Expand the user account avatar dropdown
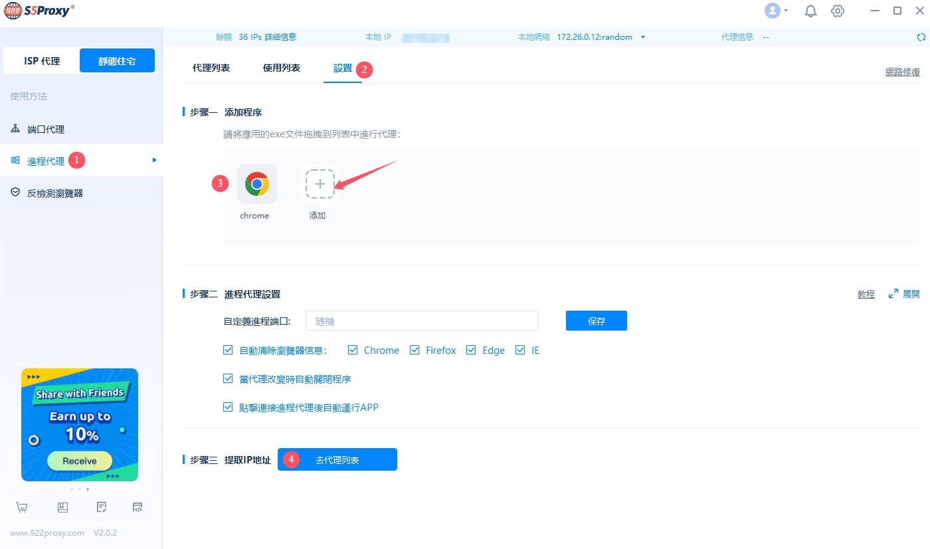Viewport: 930px width, 549px height. pos(776,11)
